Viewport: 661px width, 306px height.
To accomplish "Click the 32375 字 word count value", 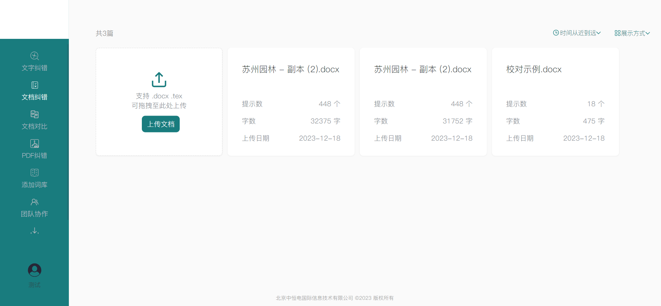I will 325,121.
